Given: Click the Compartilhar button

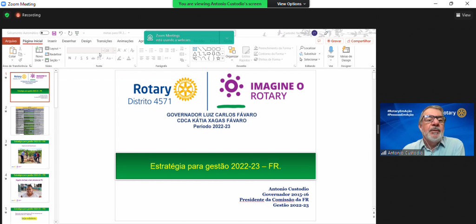Looking at the screenshot, I should tap(359, 41).
